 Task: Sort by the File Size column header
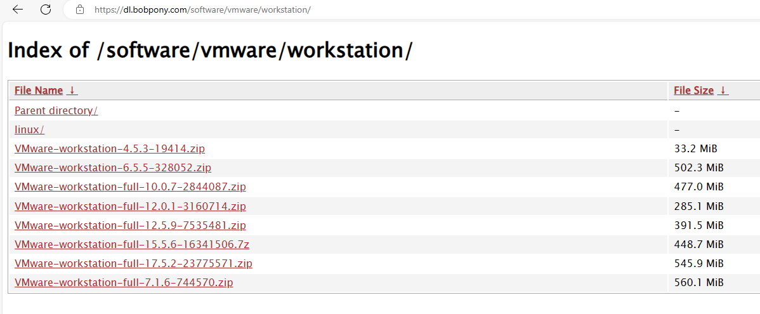click(x=693, y=90)
